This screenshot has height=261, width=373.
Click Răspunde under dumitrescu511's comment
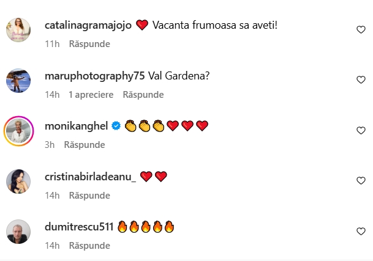89,246
